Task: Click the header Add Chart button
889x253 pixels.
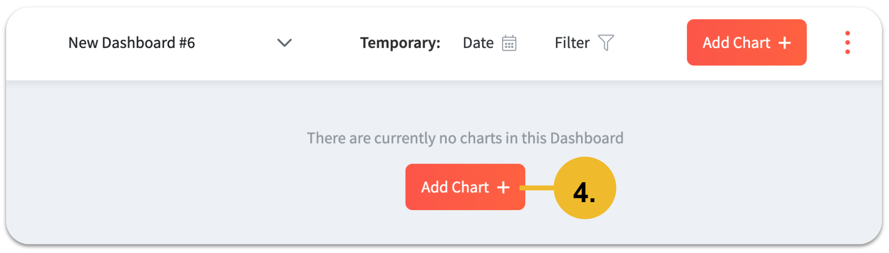Action: pyautogui.click(x=746, y=42)
